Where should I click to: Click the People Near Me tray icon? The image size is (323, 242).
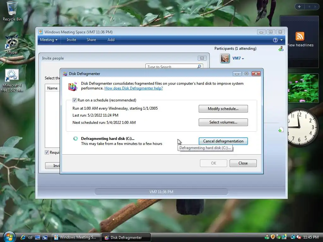(x=267, y=237)
